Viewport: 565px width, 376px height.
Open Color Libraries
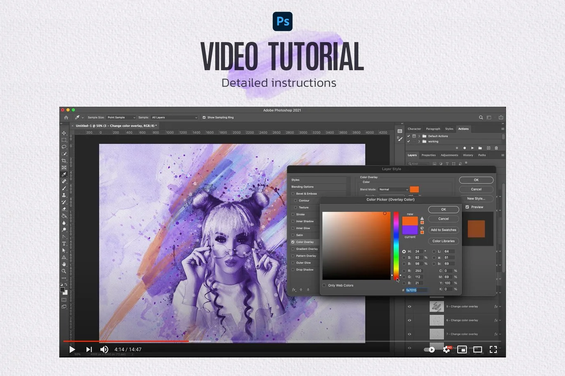[x=443, y=241]
